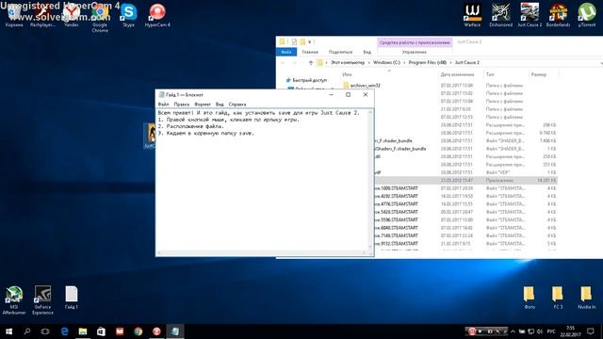Sort Explorer files by Тип column
Image resolution: width=603 pixels, height=339 pixels.
point(490,74)
